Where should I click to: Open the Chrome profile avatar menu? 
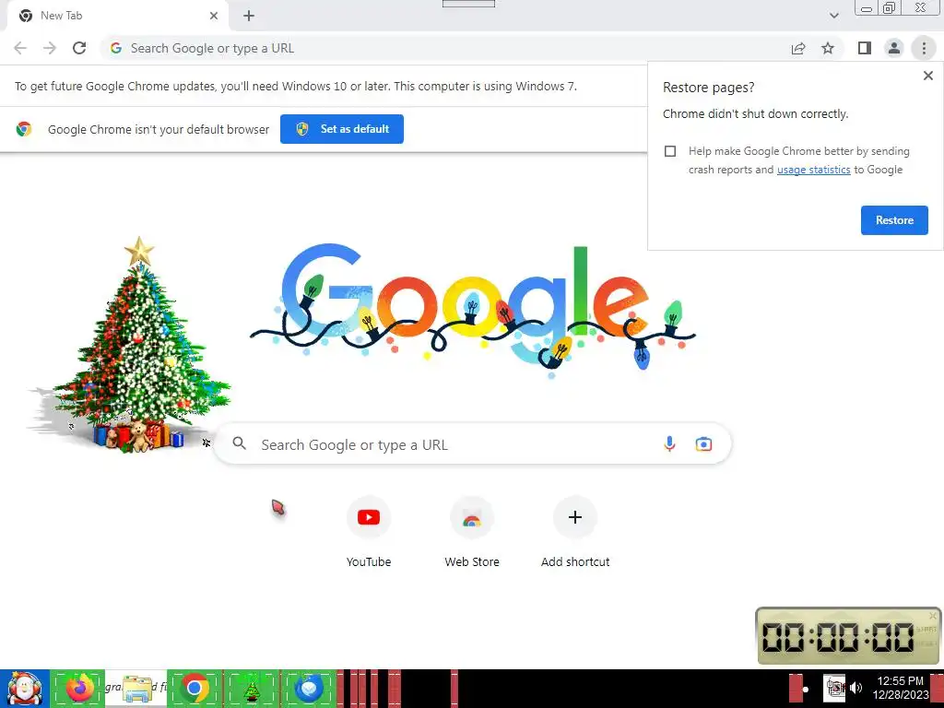coord(894,48)
